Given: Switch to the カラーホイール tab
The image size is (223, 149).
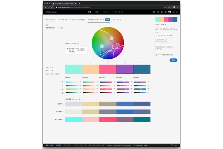Looking at the screenshot, I should click(x=51, y=20).
